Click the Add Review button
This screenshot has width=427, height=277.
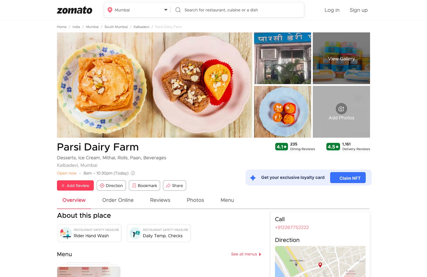click(x=75, y=186)
